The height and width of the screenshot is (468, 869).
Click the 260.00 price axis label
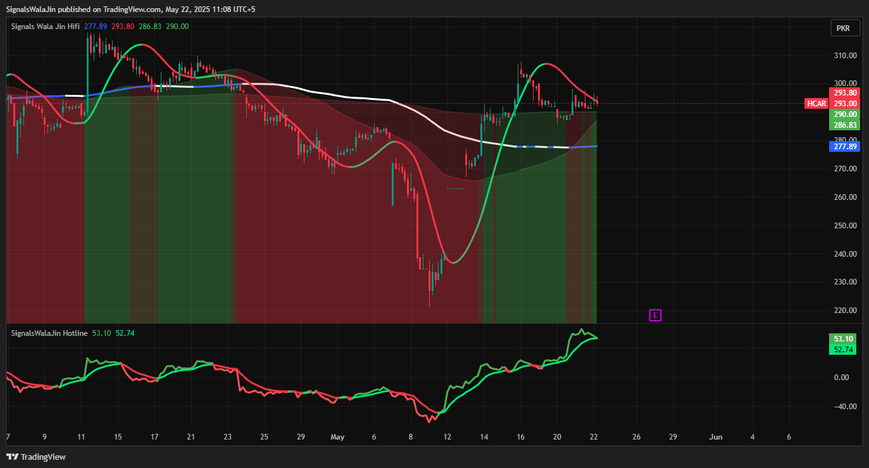pyautogui.click(x=846, y=197)
